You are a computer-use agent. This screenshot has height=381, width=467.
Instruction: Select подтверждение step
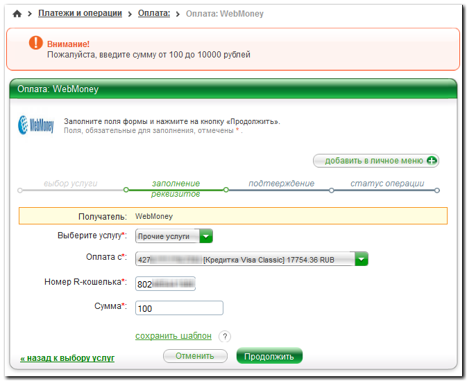point(281,184)
